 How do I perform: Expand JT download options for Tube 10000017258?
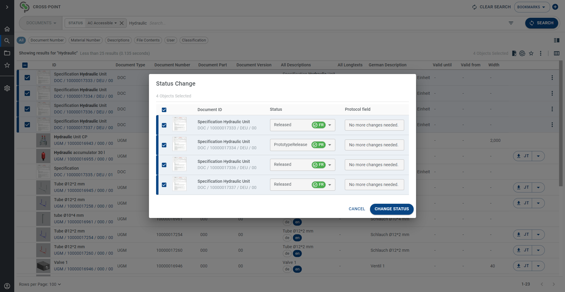pyautogui.click(x=538, y=203)
